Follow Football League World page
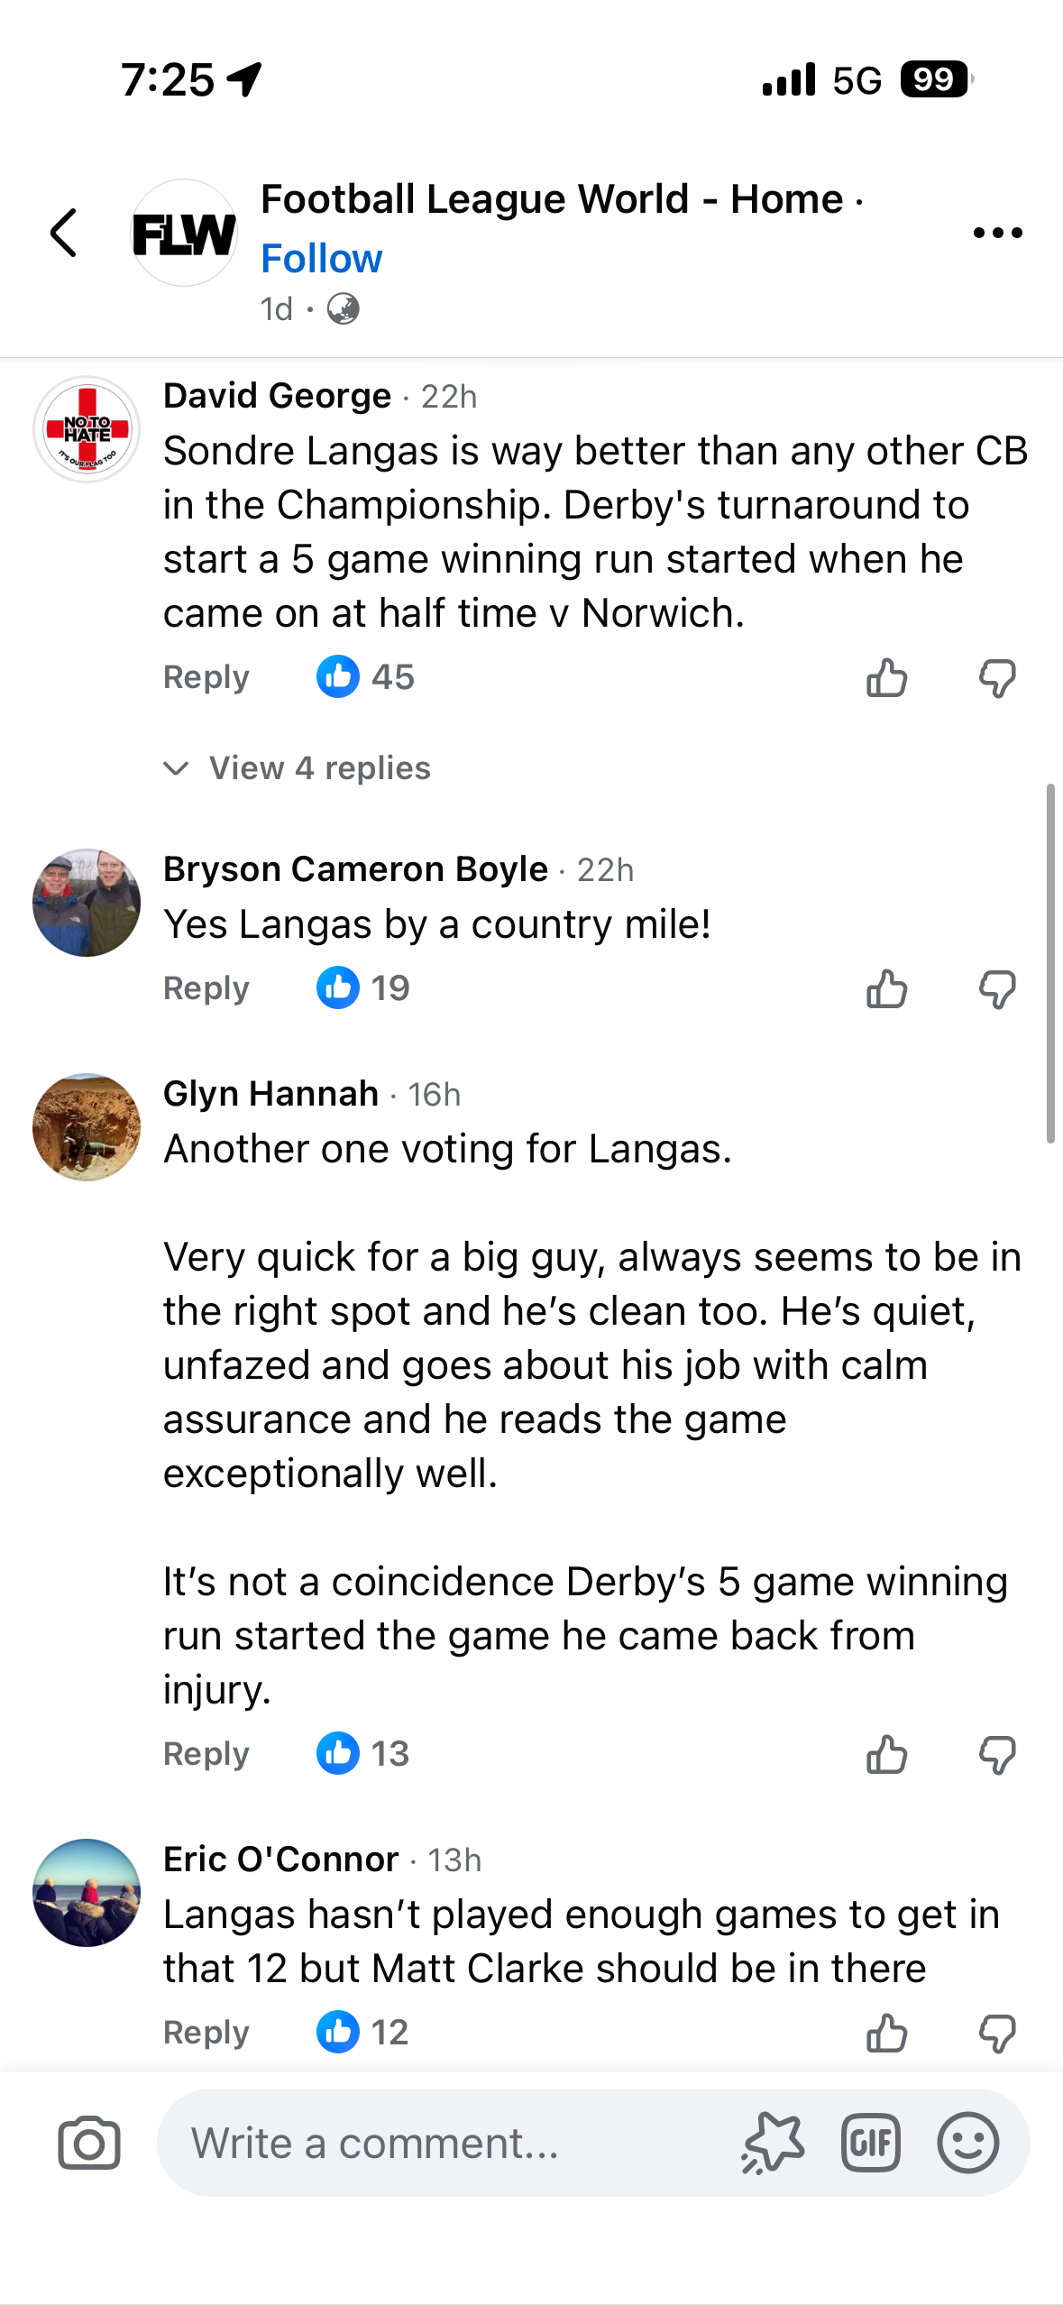This screenshot has width=1063, height=2305. [321, 259]
